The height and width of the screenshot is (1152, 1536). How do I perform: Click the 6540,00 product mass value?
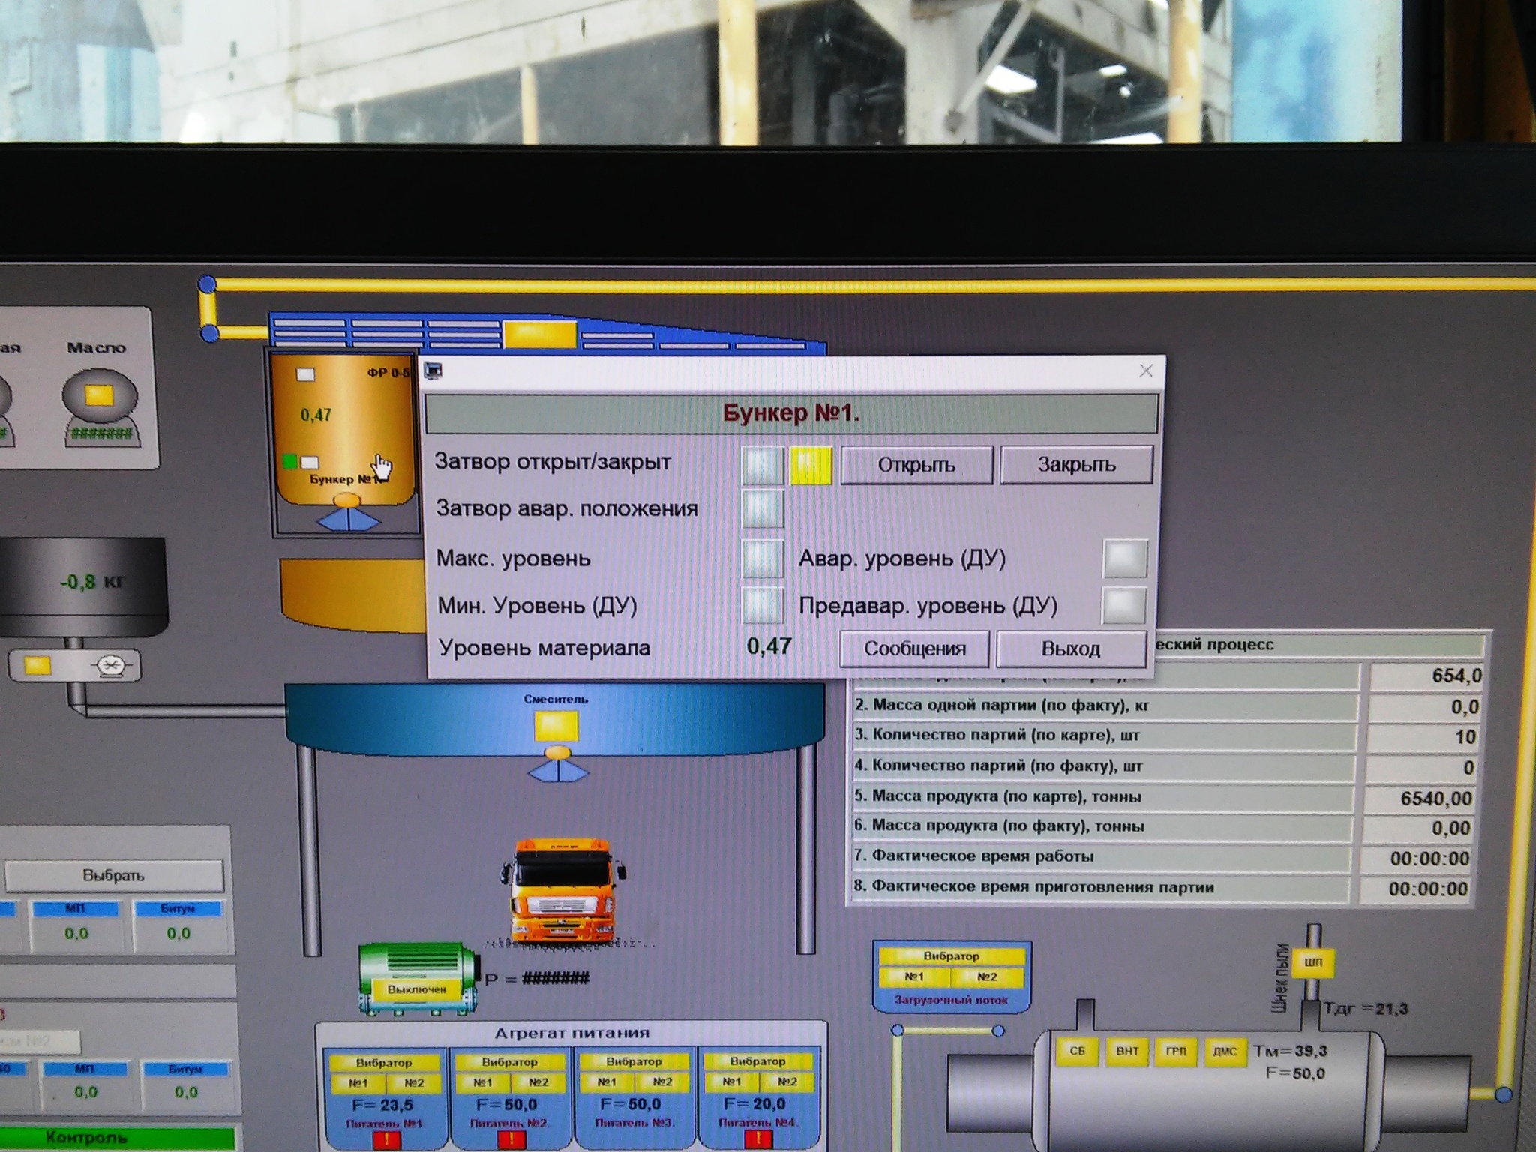pyautogui.click(x=1417, y=798)
